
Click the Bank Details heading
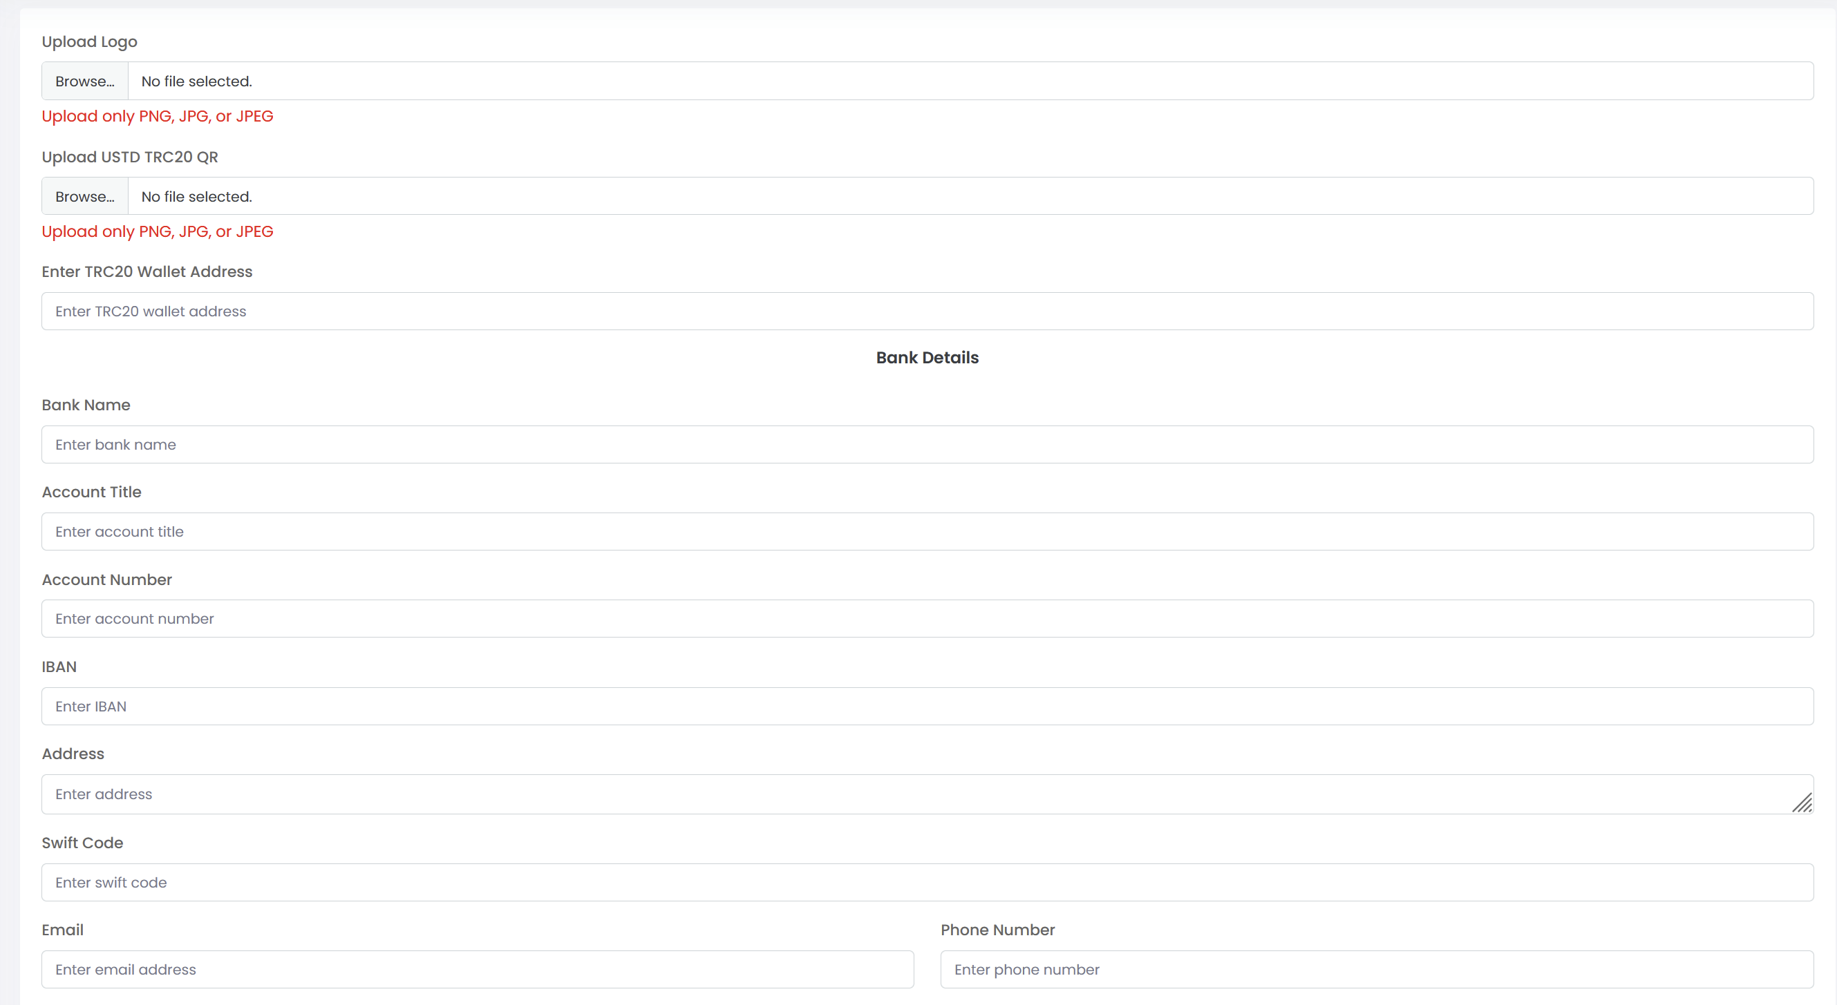[x=927, y=358]
